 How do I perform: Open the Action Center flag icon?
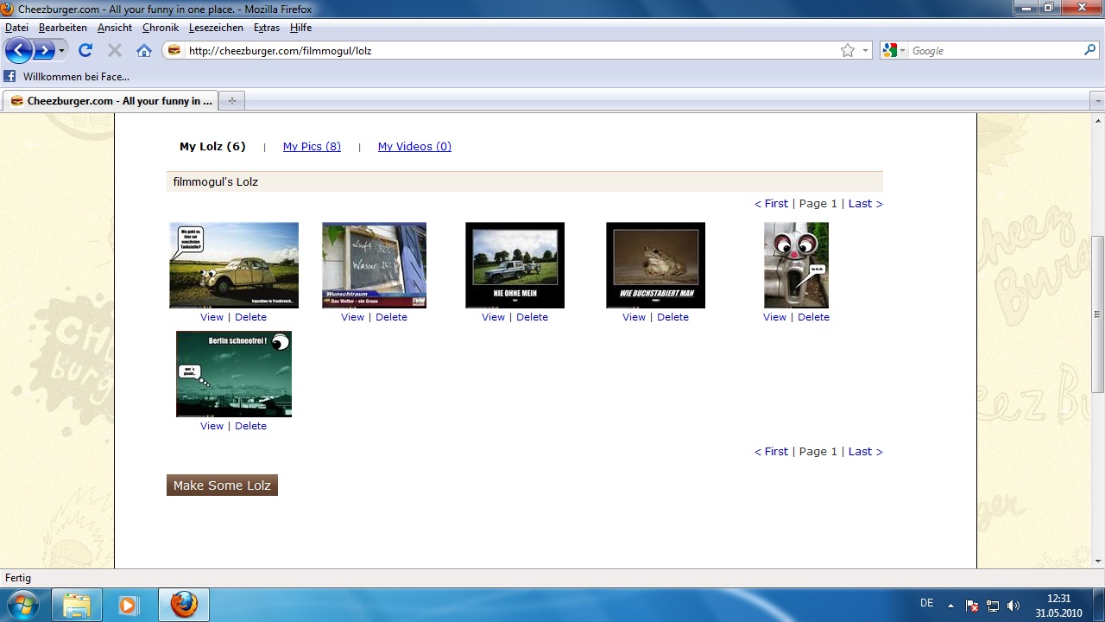tap(972, 606)
